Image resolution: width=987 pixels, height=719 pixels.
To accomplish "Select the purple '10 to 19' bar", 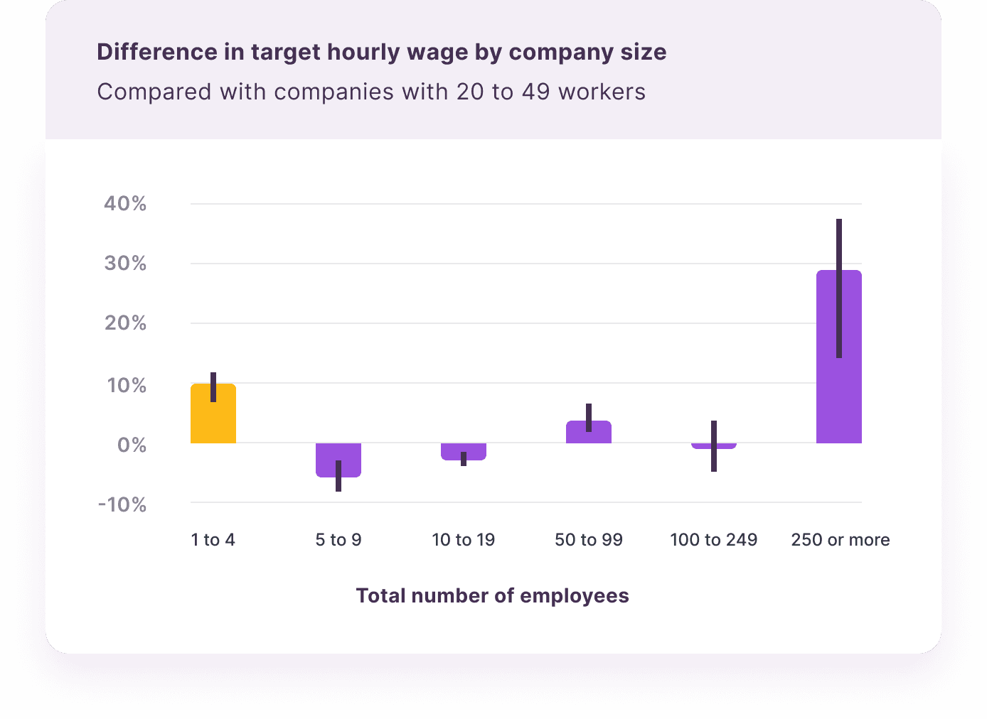I will click(464, 452).
